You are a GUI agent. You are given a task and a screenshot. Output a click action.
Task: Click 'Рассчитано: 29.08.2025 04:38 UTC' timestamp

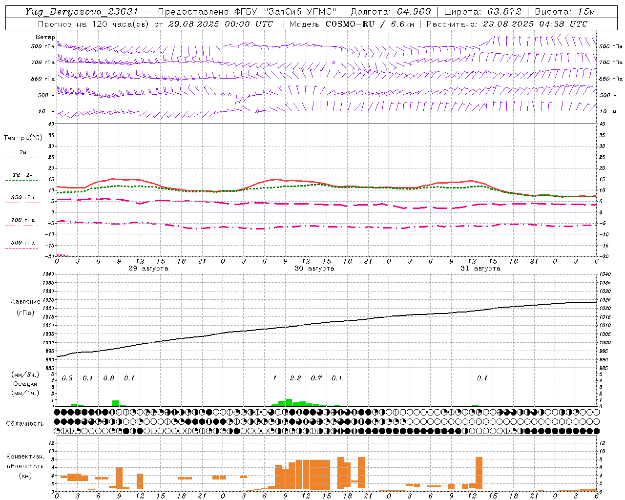(x=507, y=24)
